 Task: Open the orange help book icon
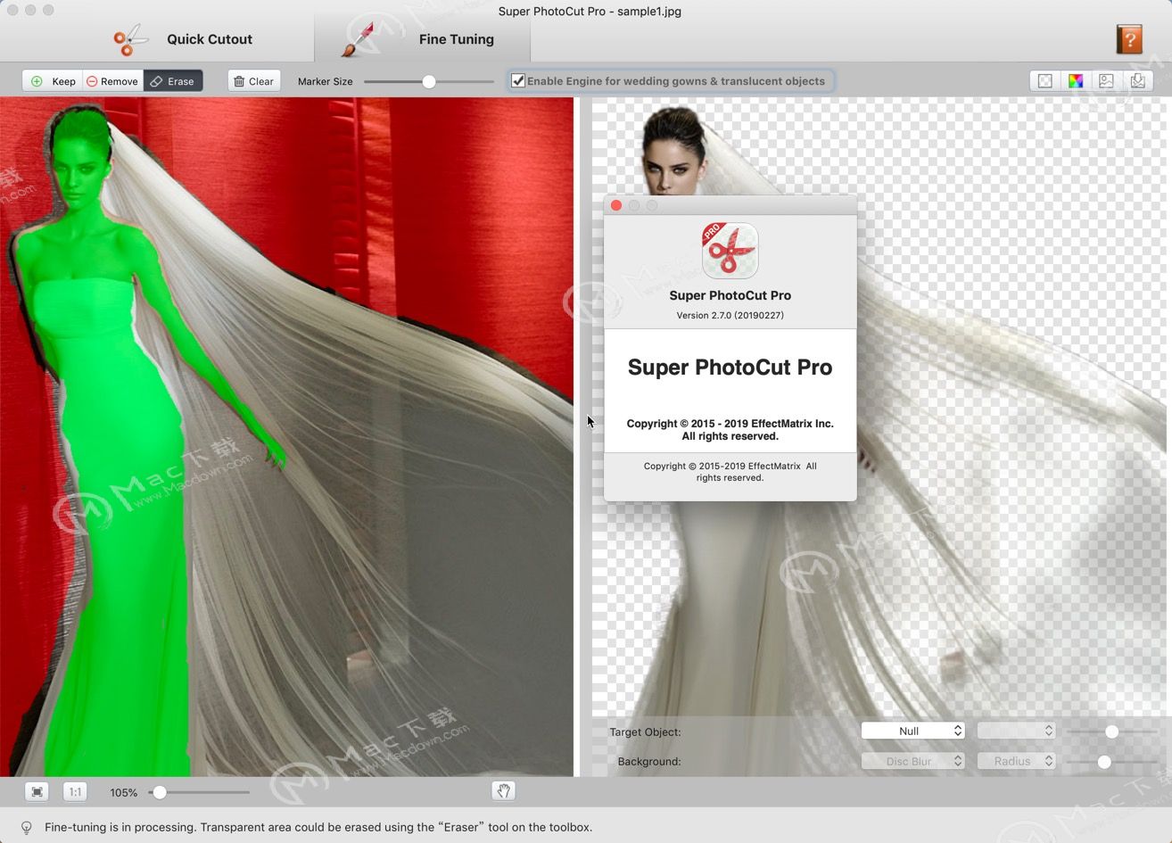1129,39
